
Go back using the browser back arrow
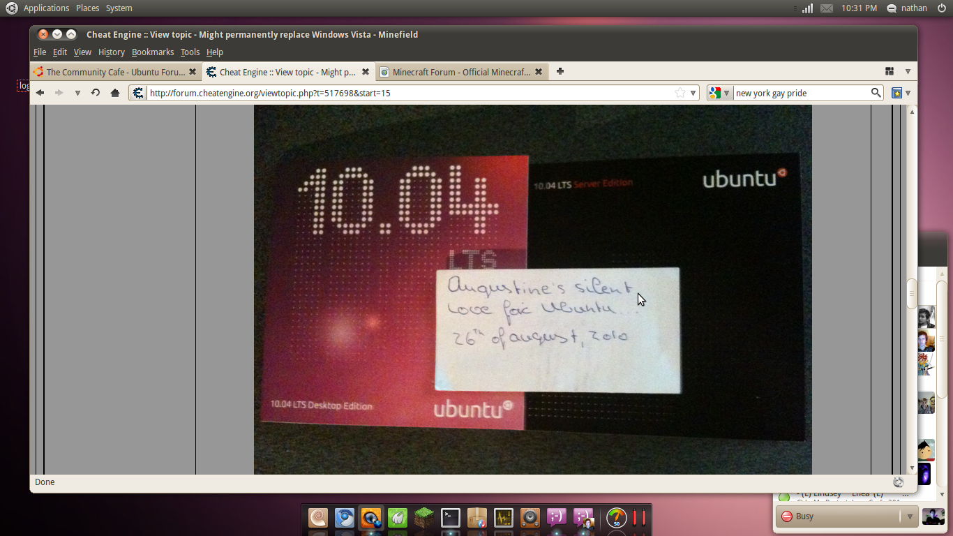40,93
